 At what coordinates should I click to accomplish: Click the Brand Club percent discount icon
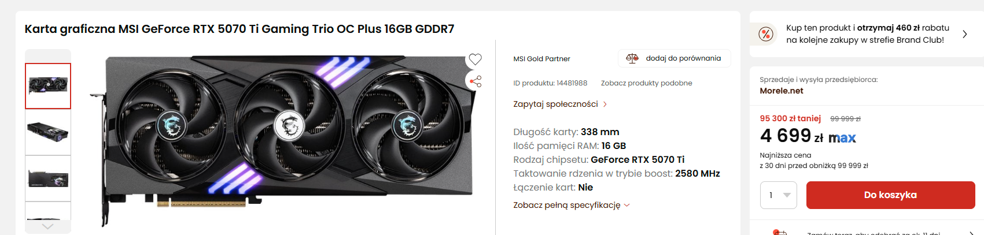click(x=766, y=35)
